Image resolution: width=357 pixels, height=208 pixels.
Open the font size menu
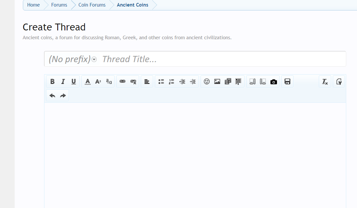(98, 82)
